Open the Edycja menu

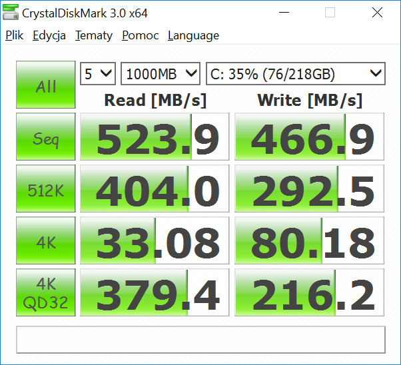point(49,35)
